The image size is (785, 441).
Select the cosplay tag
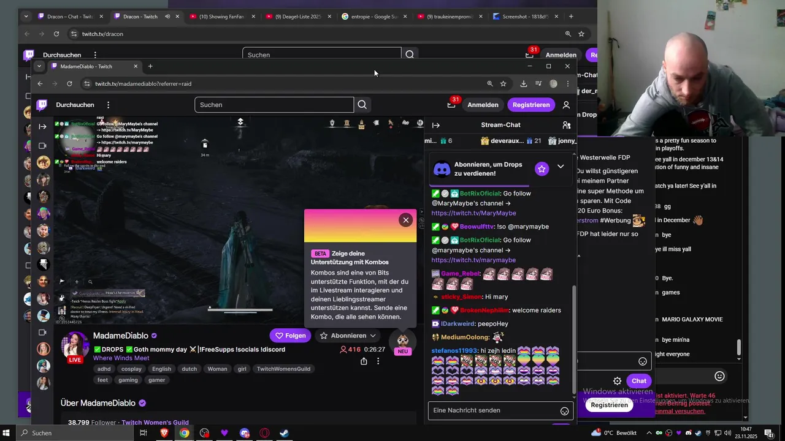pos(131,369)
